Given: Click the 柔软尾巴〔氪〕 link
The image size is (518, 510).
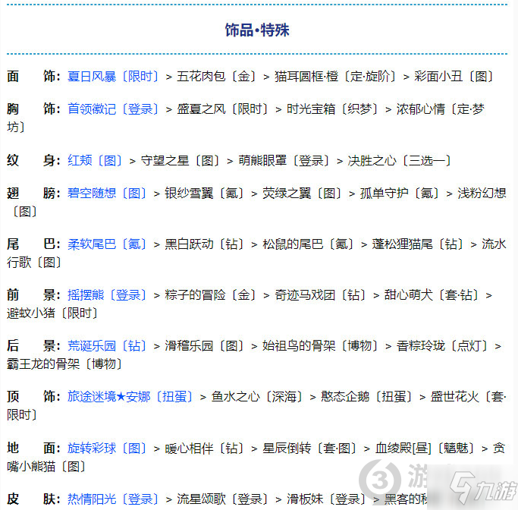Looking at the screenshot, I should pos(108,244).
